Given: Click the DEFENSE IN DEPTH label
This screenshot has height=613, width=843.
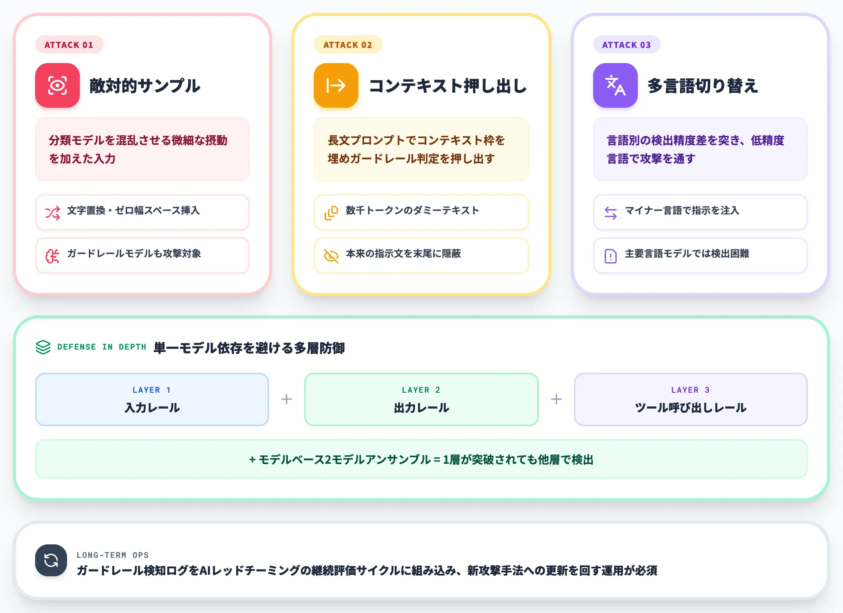Looking at the screenshot, I should (102, 347).
